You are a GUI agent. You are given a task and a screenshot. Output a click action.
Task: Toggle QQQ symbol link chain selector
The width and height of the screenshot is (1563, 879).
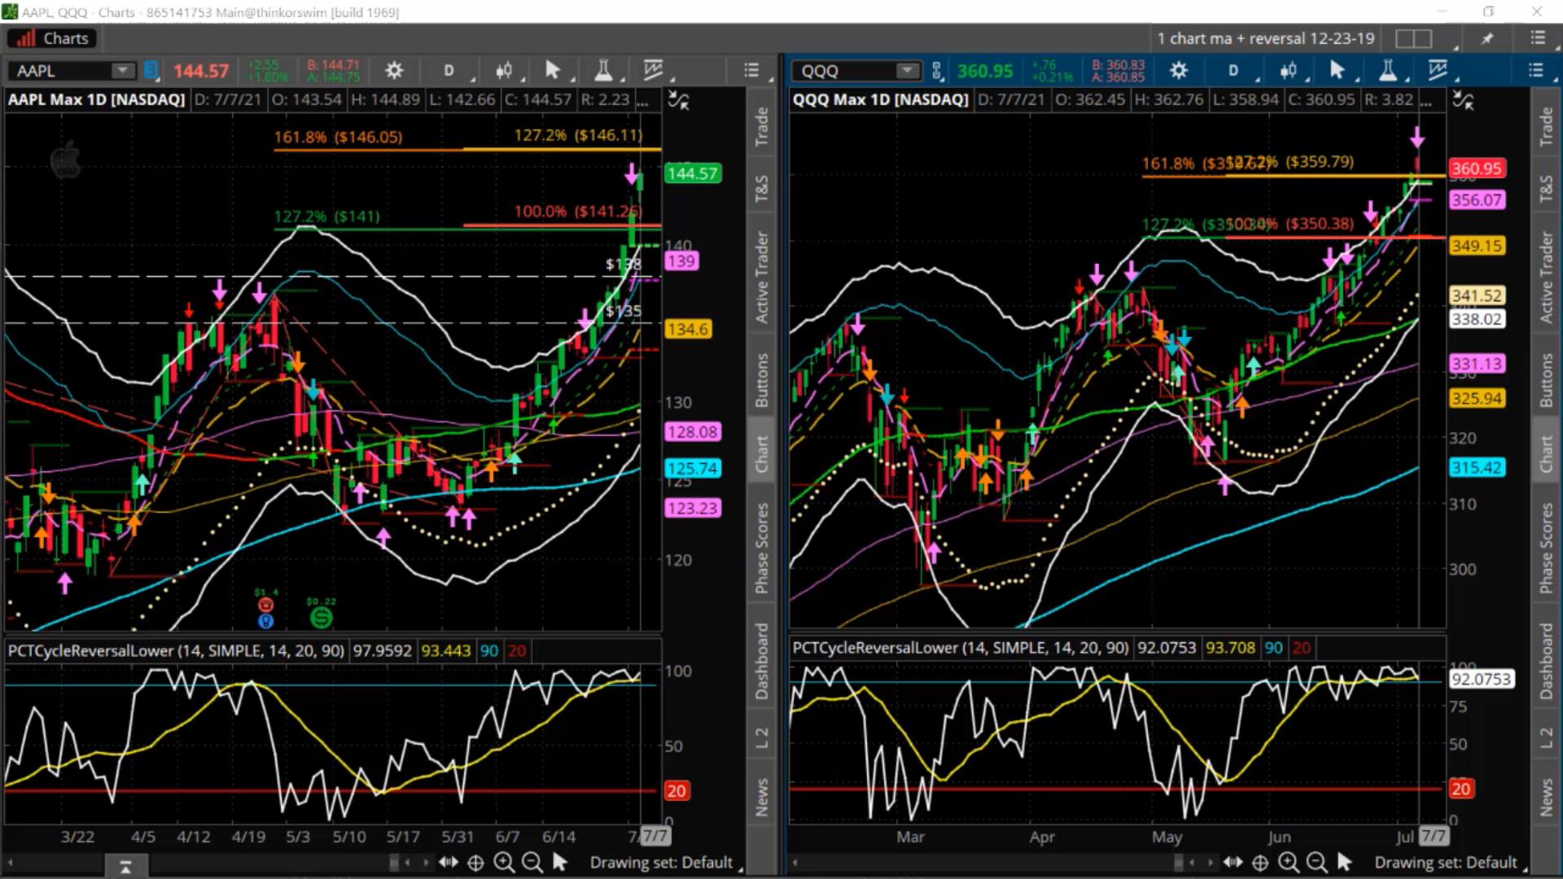937,71
